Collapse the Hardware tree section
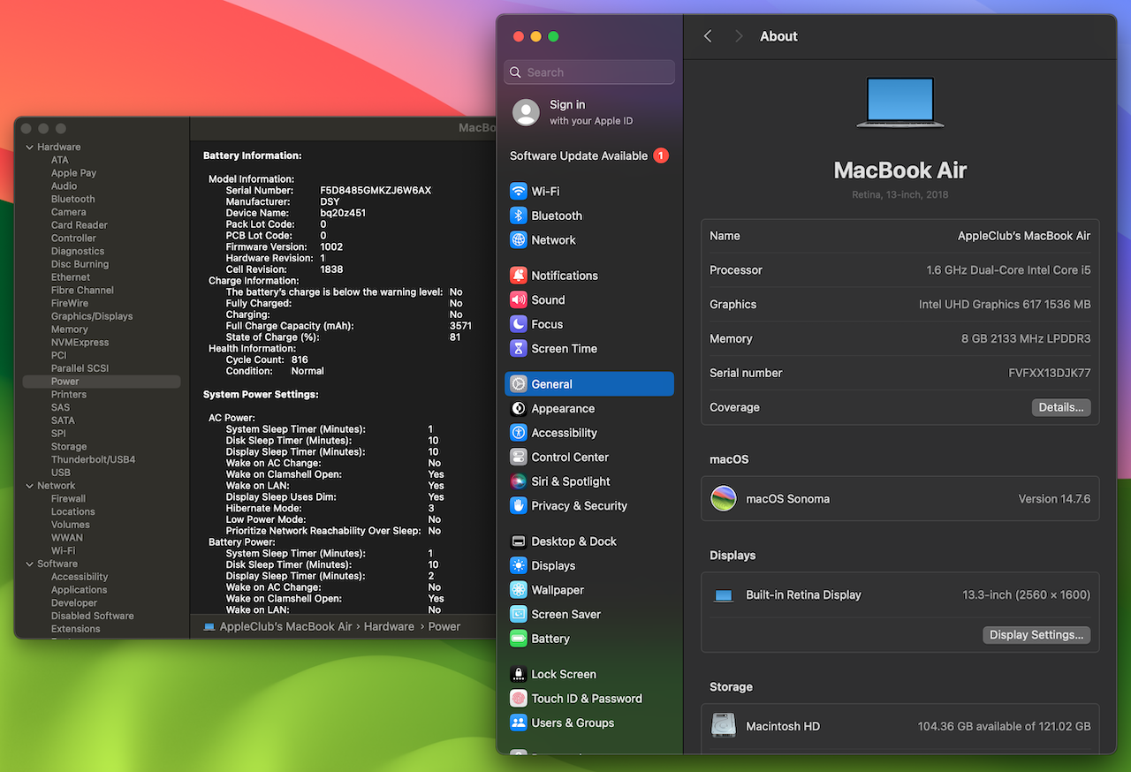Screen dimensions: 1131x772 pyautogui.click(x=30, y=148)
